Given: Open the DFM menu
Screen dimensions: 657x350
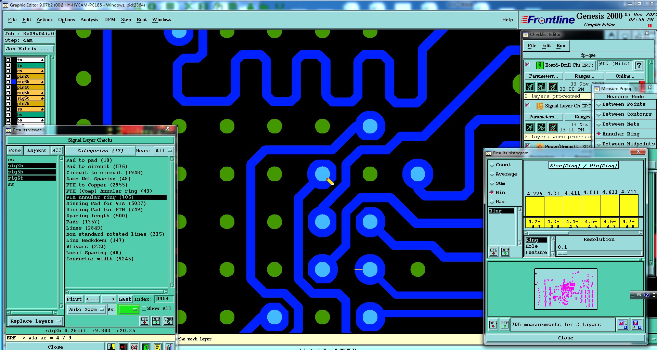Looking at the screenshot, I should [109, 20].
